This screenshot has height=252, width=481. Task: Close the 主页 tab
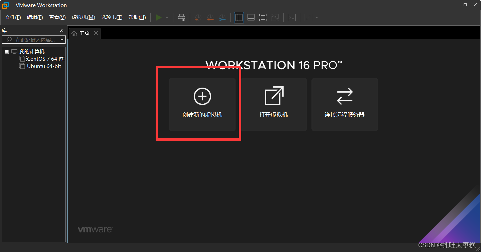(x=96, y=33)
